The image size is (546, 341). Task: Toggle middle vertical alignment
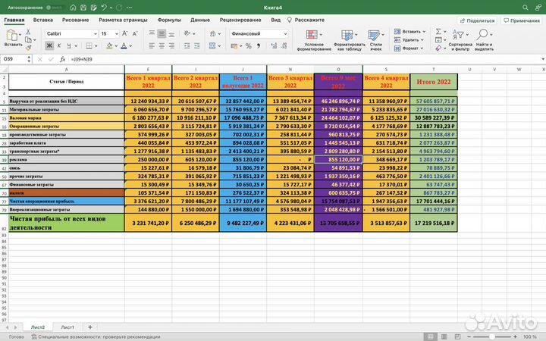pyautogui.click(x=162, y=34)
